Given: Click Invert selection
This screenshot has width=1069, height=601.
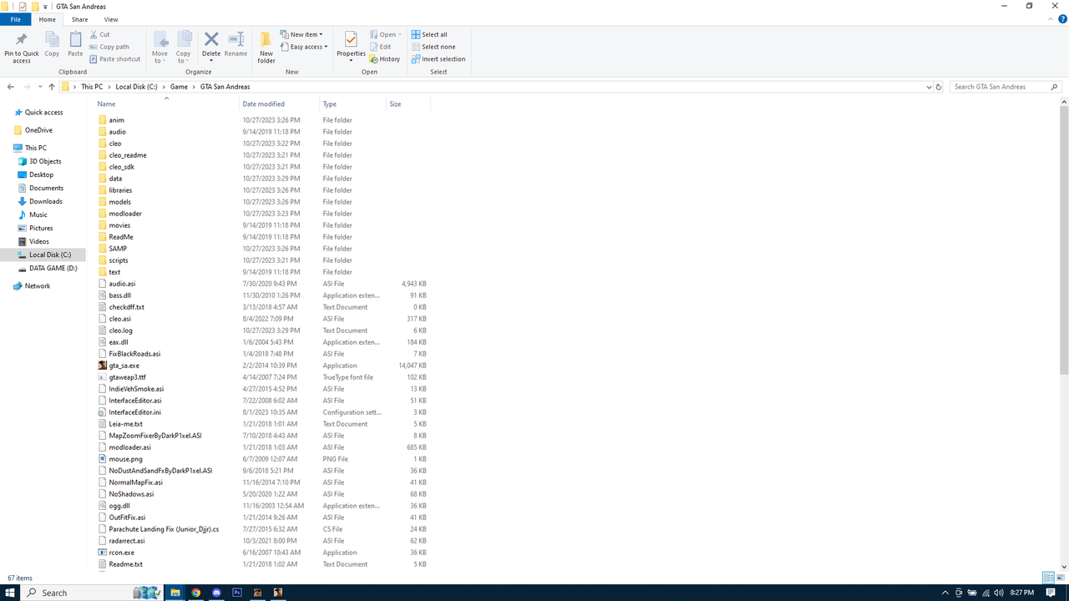Looking at the screenshot, I should tap(438, 59).
